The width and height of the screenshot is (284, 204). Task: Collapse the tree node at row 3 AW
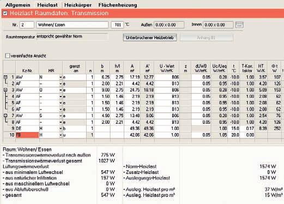[x=5, y=90]
